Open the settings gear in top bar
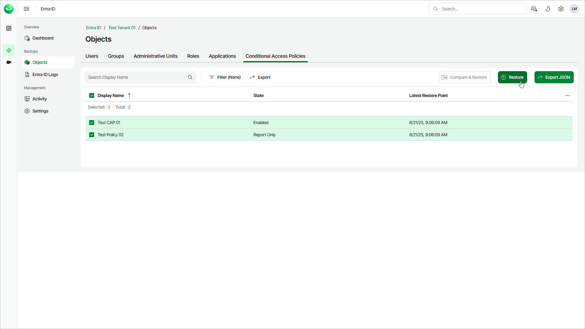Image resolution: width=585 pixels, height=329 pixels. click(x=561, y=9)
